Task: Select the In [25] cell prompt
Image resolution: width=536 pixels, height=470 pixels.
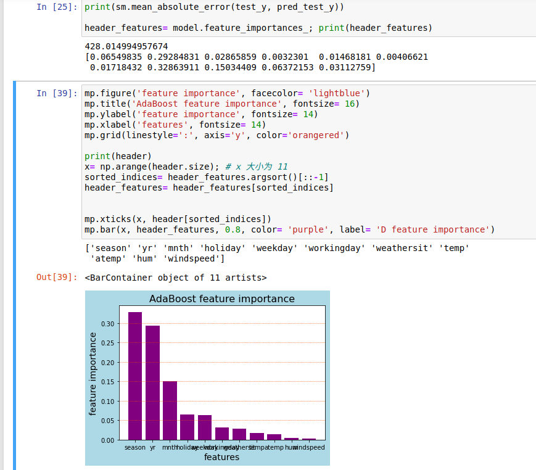Action: tap(57, 7)
